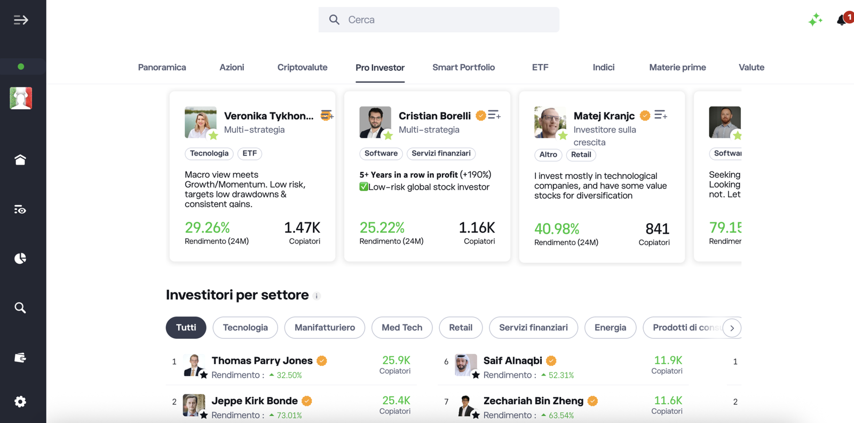Viewport: 854px width, 423px height.
Task: Open Zechariah Bin Zheng's profile
Action: tap(533, 401)
